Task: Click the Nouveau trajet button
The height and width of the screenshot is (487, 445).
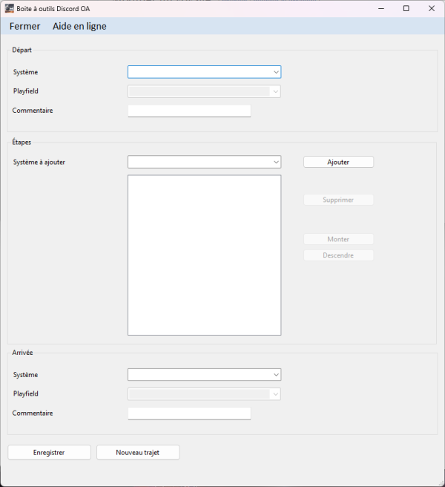Action: click(138, 452)
